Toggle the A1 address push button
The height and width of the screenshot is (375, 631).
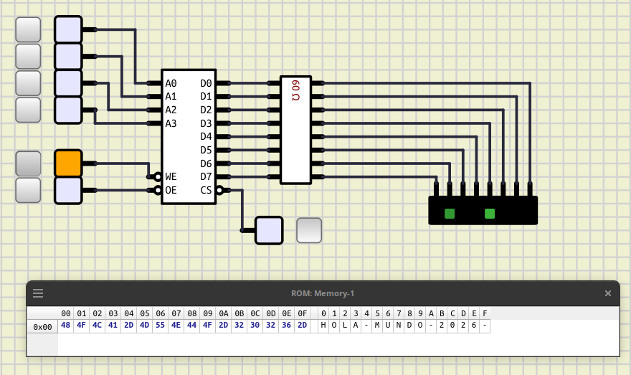click(x=28, y=57)
